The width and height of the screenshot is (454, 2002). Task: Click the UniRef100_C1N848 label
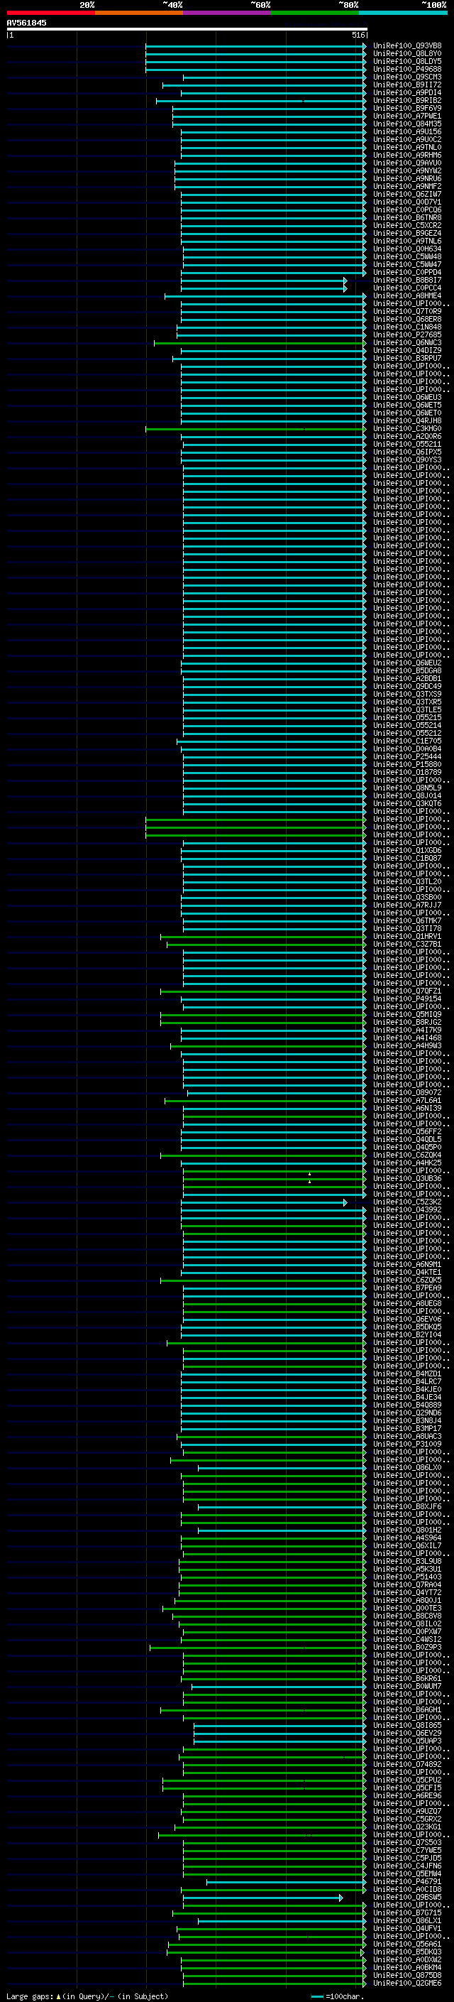click(407, 327)
